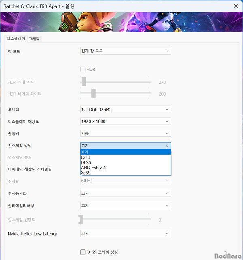Screen dimensions: 243x260
Task: Click the Ratchet & Clank banner image
Action: pos(122,22)
